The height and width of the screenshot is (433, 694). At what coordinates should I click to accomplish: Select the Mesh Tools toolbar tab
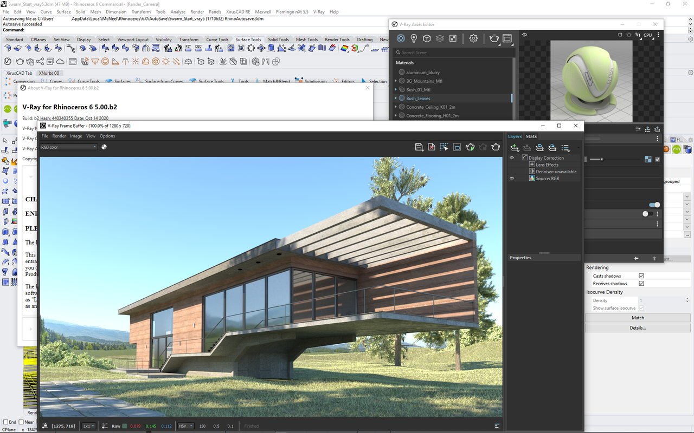(x=307, y=40)
